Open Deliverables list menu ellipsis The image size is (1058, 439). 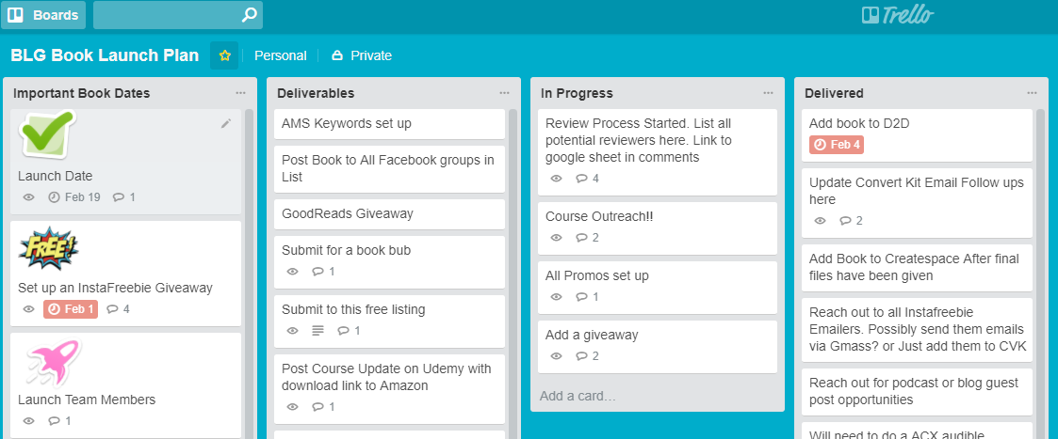click(x=505, y=93)
